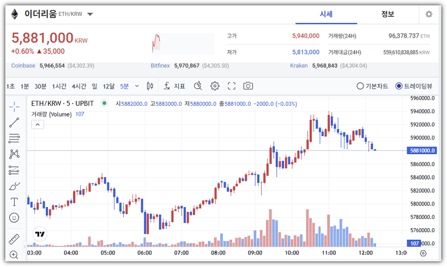
Task: Select the 1분 interval
Action: coord(25,86)
